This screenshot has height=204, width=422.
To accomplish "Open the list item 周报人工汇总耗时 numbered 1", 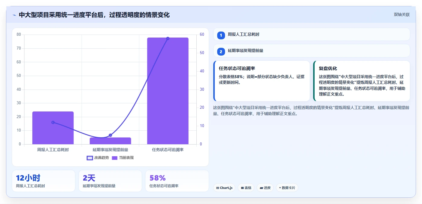I will click(312, 35).
